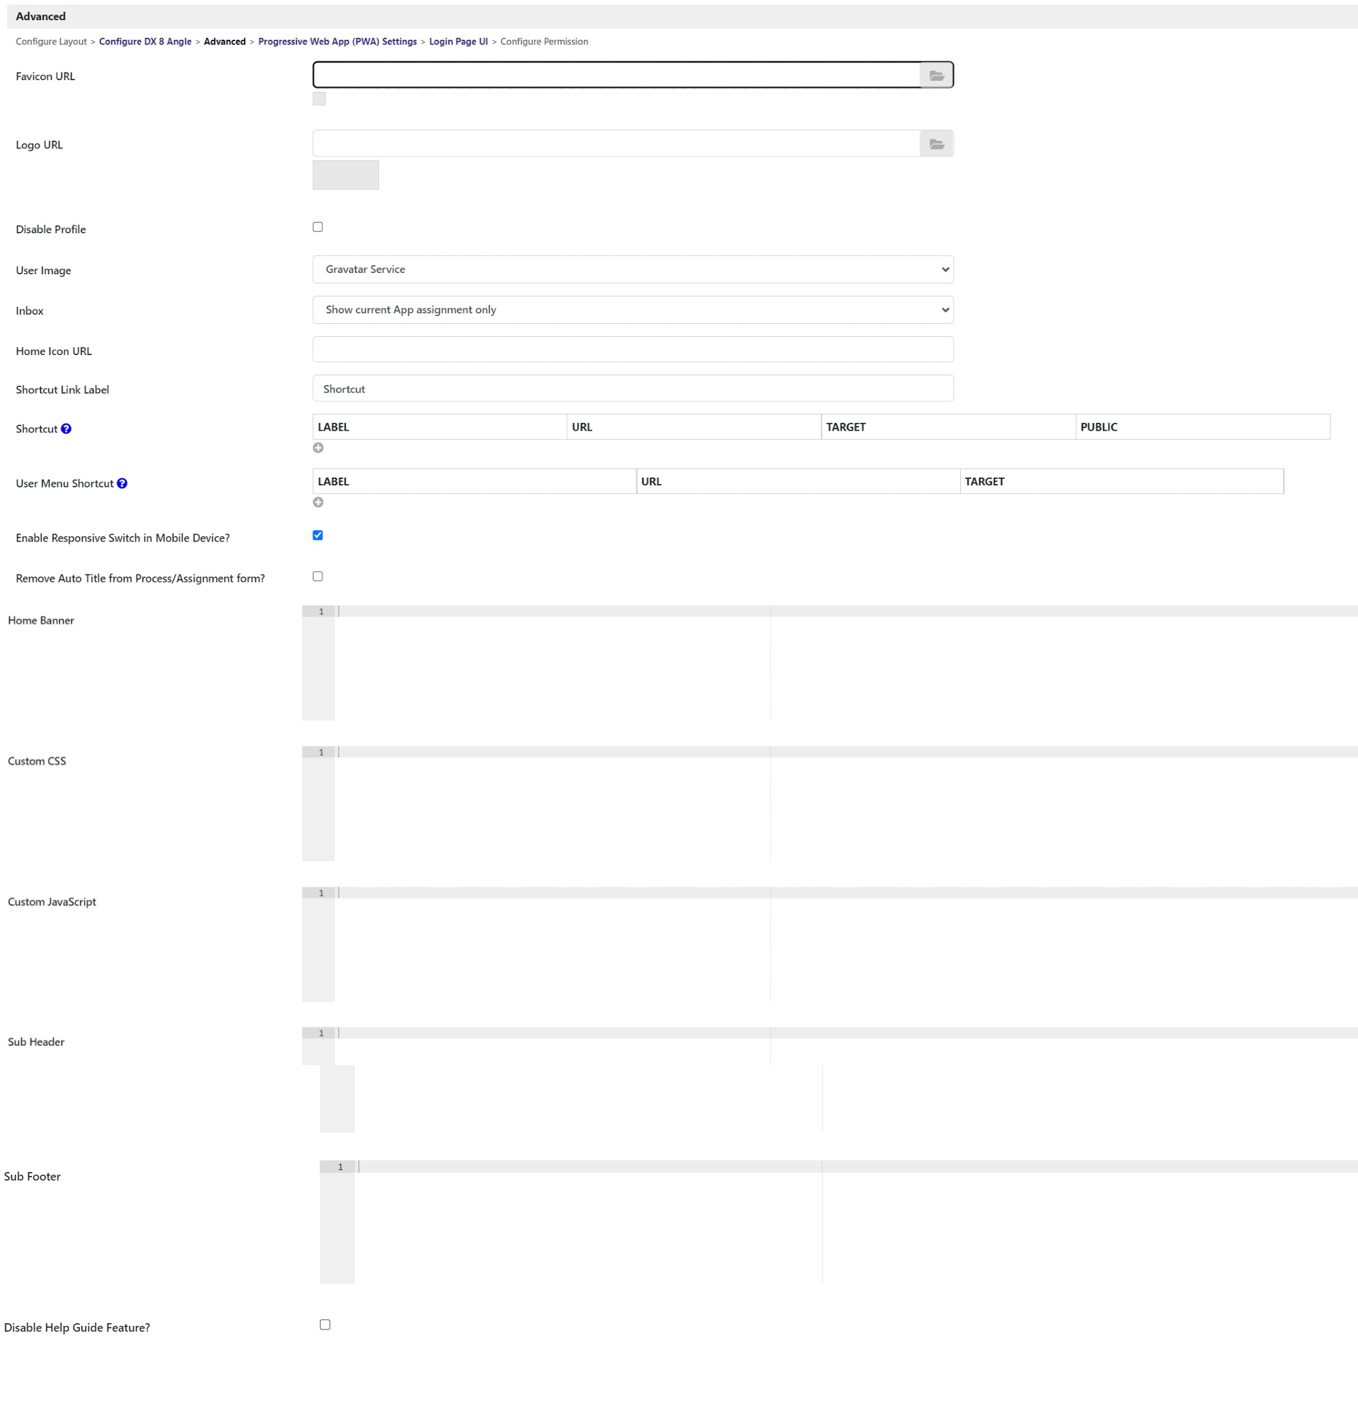Click the Logo preview thumbnail box

[345, 175]
